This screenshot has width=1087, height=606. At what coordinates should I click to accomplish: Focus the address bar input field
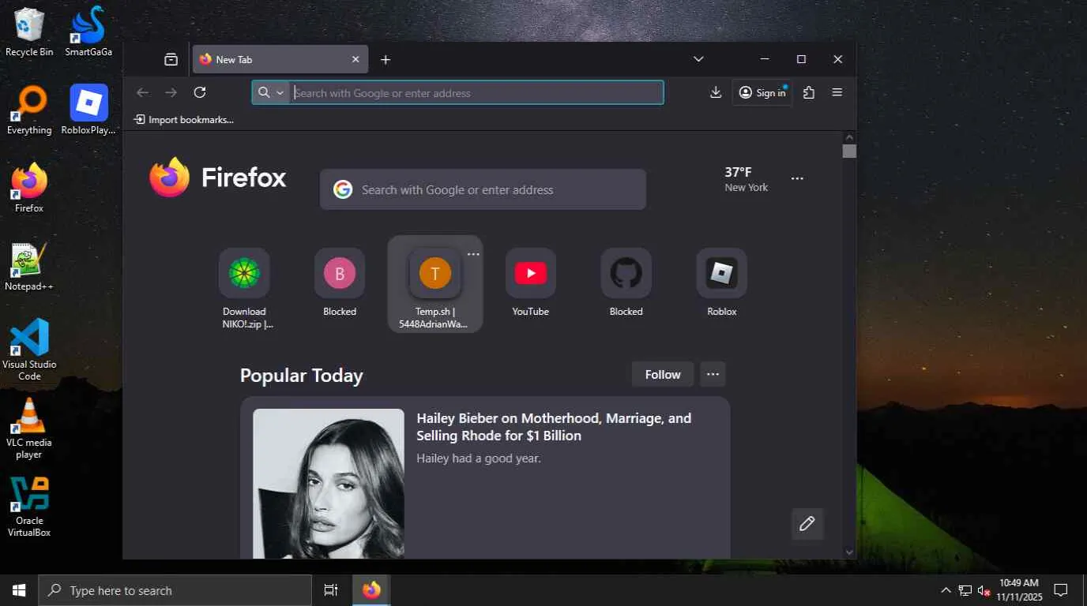point(476,92)
